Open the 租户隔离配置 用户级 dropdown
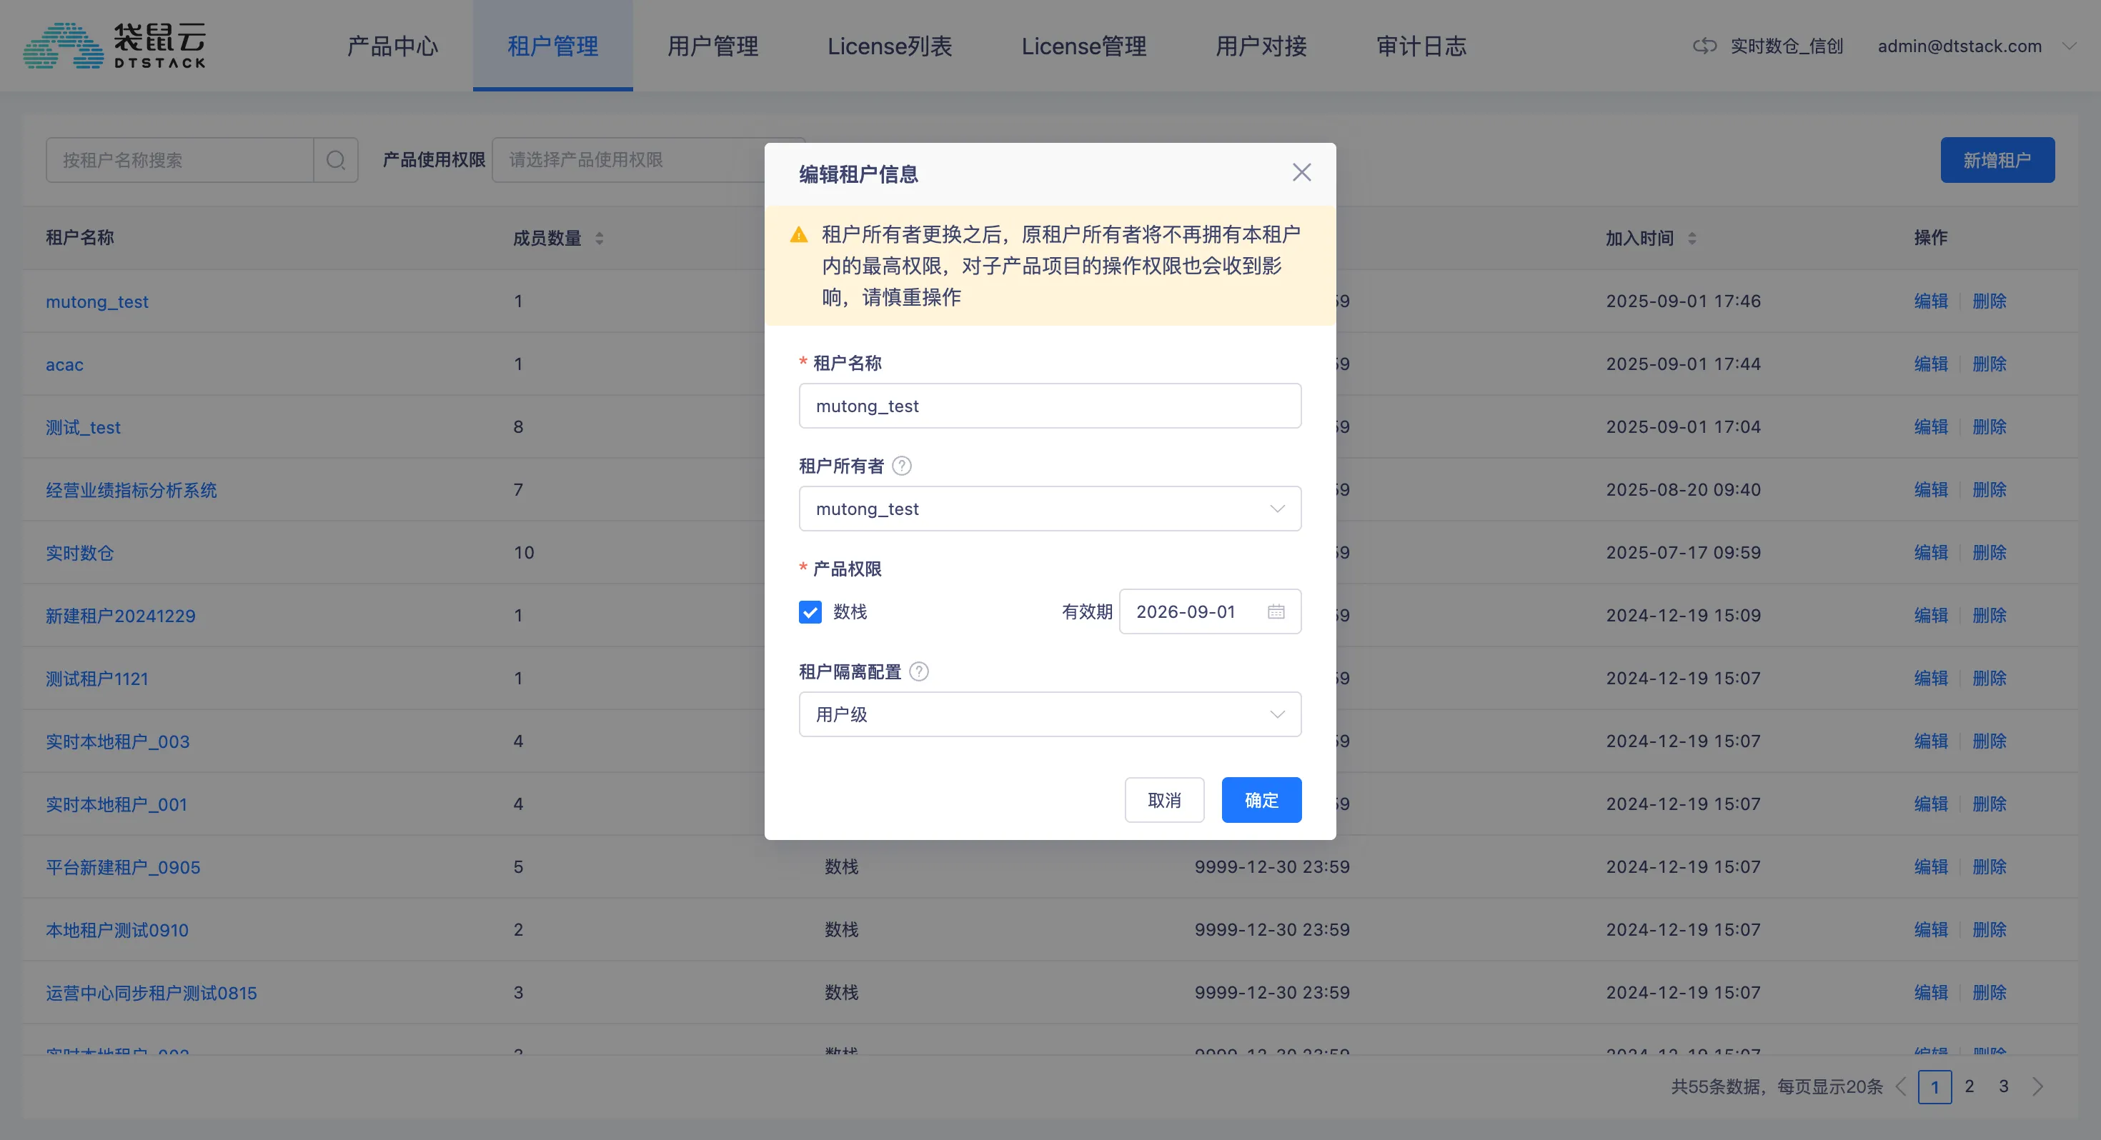The height and width of the screenshot is (1140, 2101). coord(1049,714)
